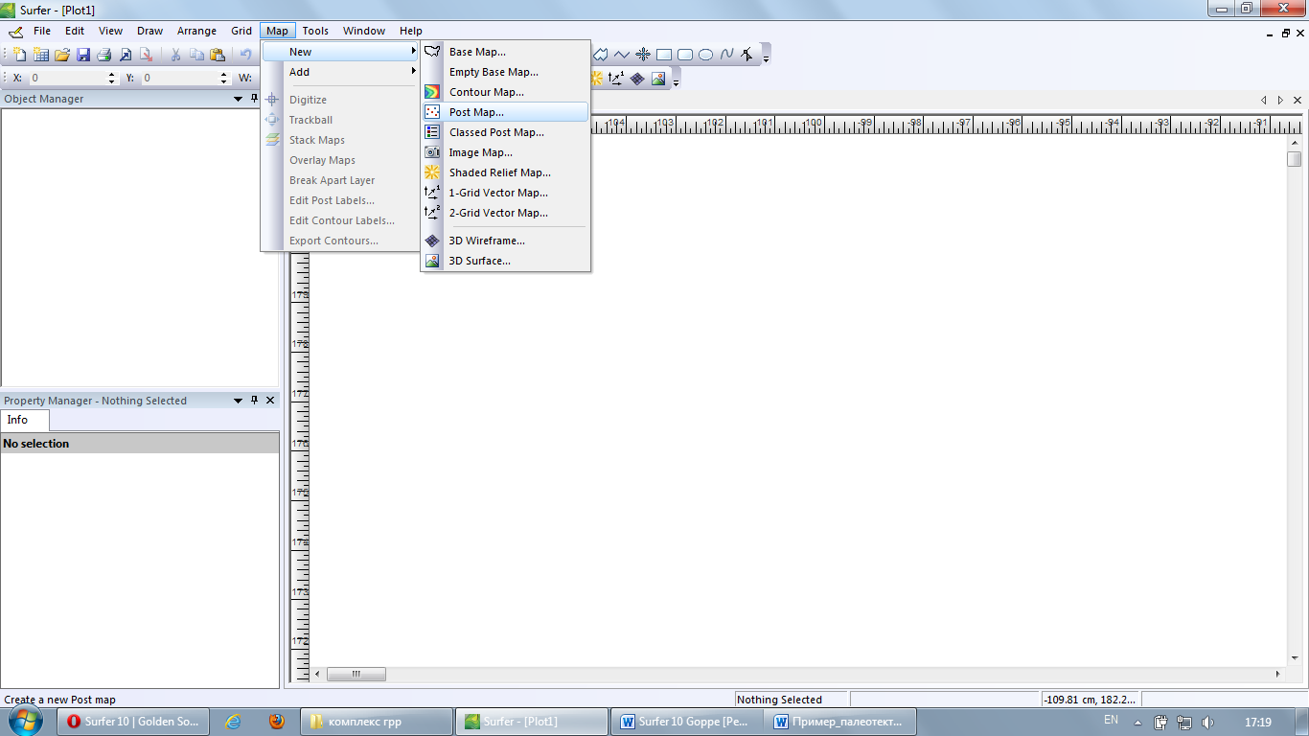Click the Surfer app icon in menu bar
Image resolution: width=1309 pixels, height=736 pixels.
(x=14, y=32)
